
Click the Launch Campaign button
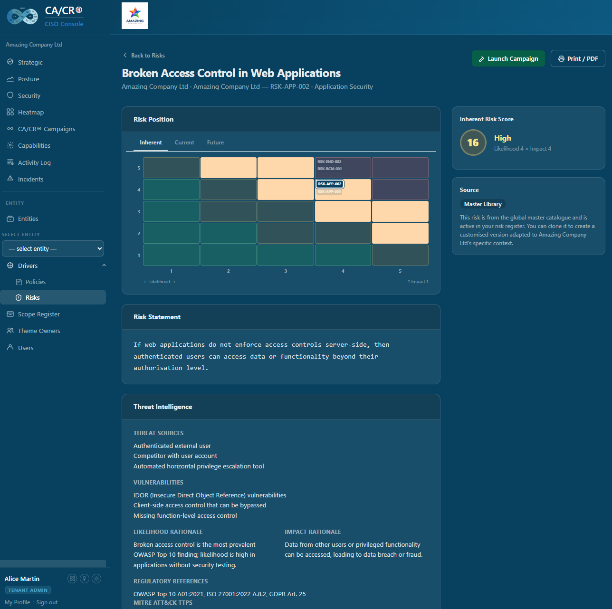[x=508, y=58]
